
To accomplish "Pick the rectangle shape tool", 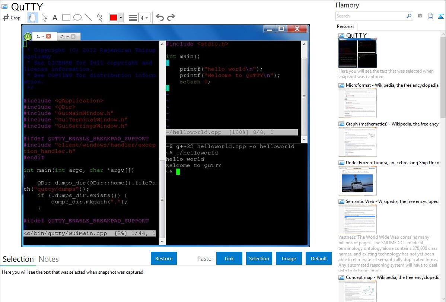I will [x=66, y=18].
